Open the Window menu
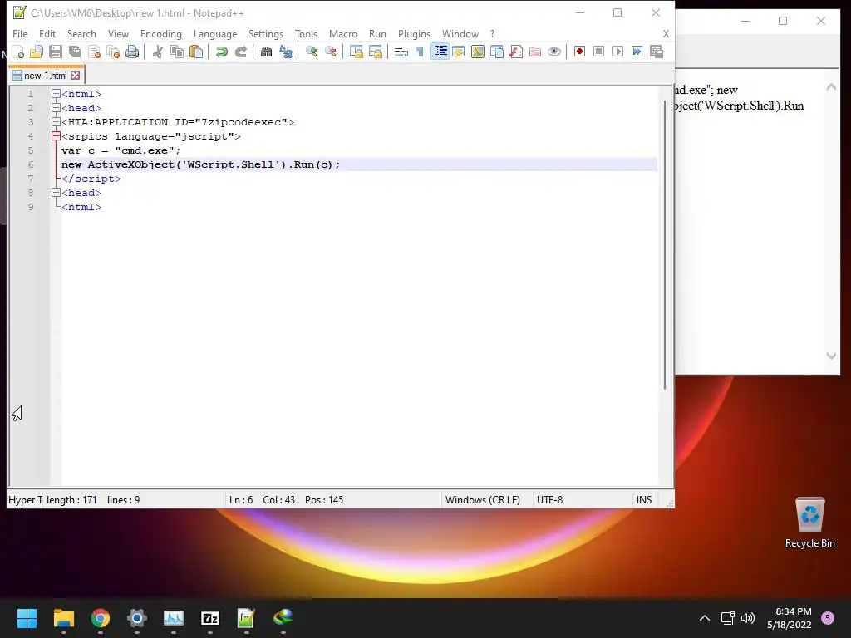The width and height of the screenshot is (851, 638). pyautogui.click(x=460, y=33)
